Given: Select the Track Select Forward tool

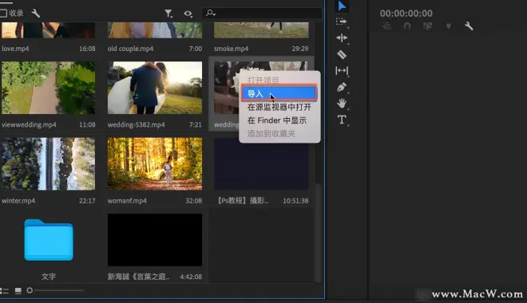Looking at the screenshot, I should (342, 22).
